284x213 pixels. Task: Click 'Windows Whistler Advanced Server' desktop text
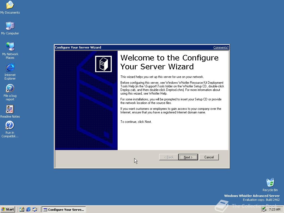[x=252, y=196]
